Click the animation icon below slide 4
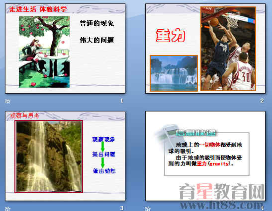The height and width of the screenshot is (211, 272). coord(148,209)
